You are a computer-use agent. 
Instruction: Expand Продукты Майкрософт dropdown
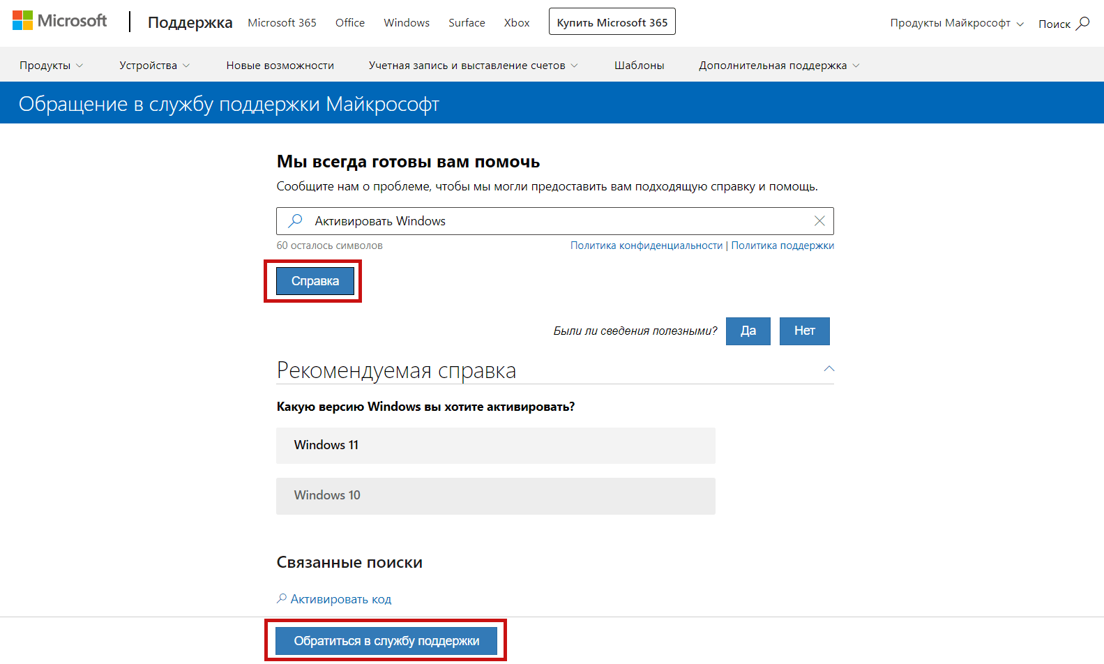pyautogui.click(x=957, y=23)
